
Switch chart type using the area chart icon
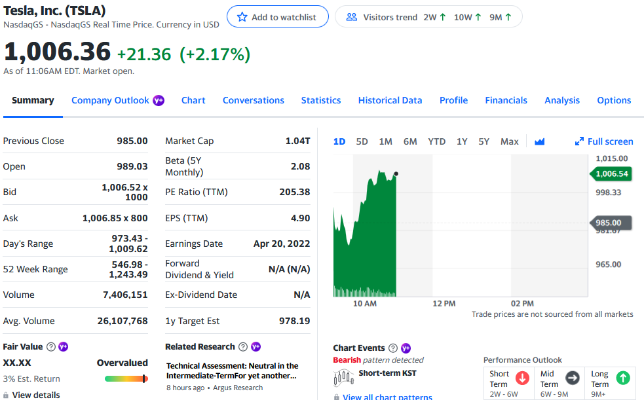(x=539, y=141)
